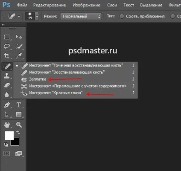
Task: Toggle Quick Mask mode icon
Action: [7, 154]
